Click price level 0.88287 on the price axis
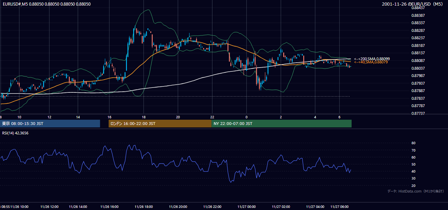 tap(419, 30)
